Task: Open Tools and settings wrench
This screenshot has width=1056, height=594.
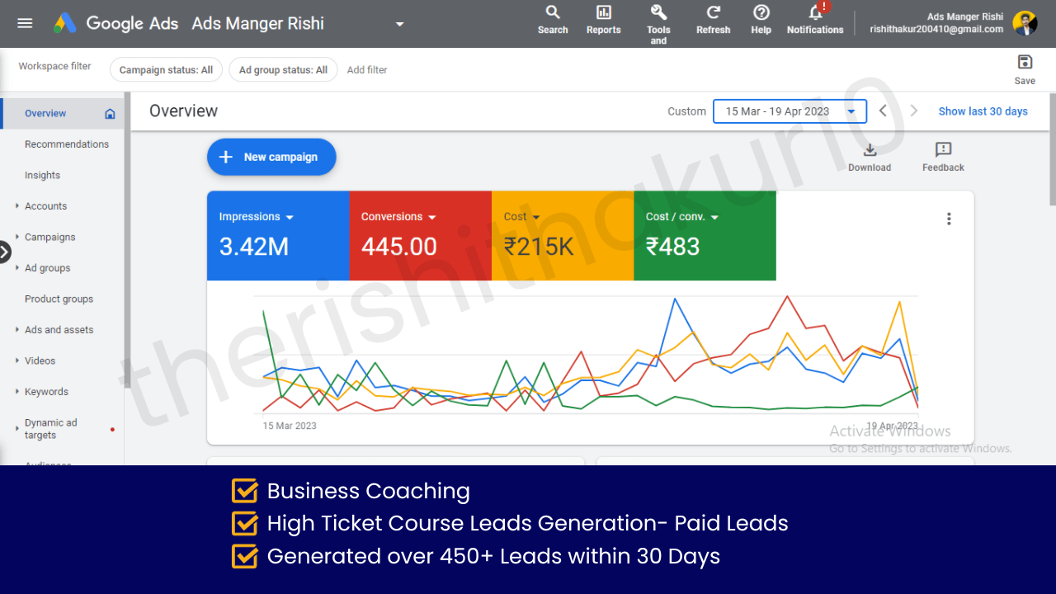Action: (x=658, y=12)
